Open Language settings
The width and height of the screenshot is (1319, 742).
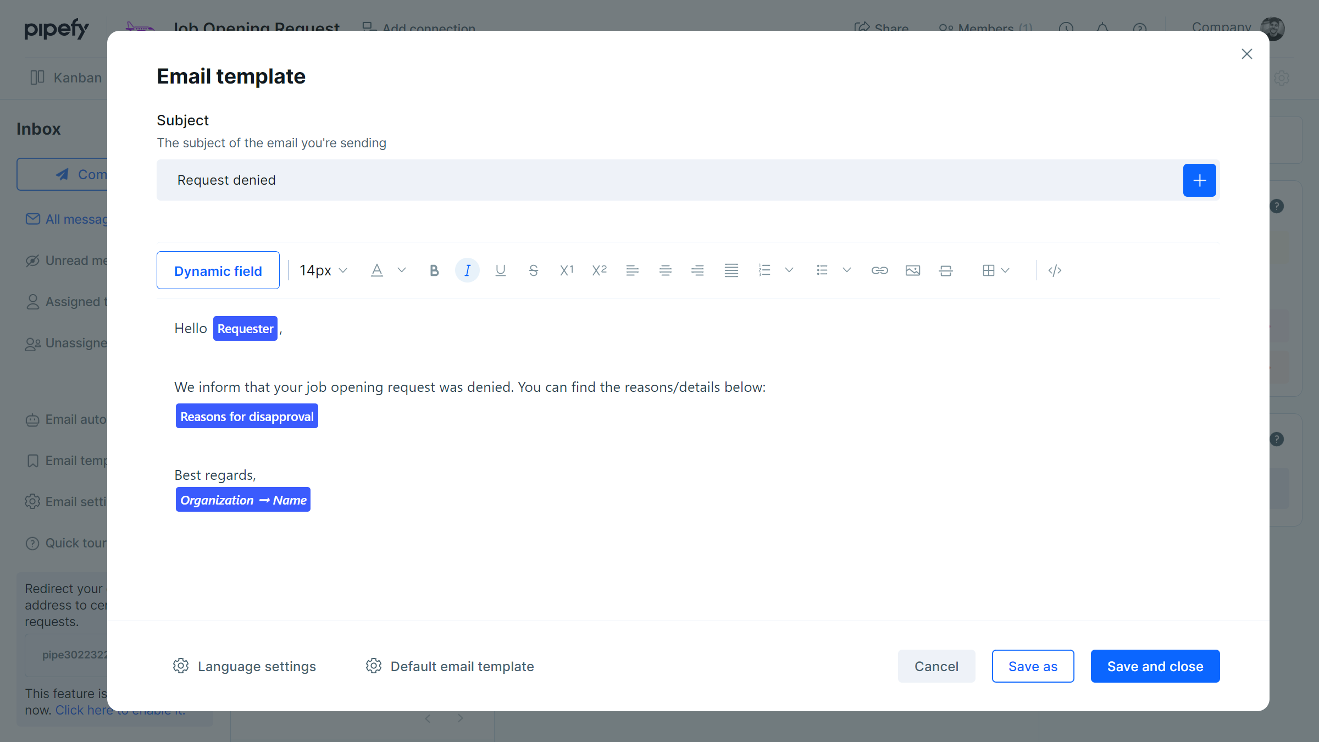pyautogui.click(x=245, y=666)
